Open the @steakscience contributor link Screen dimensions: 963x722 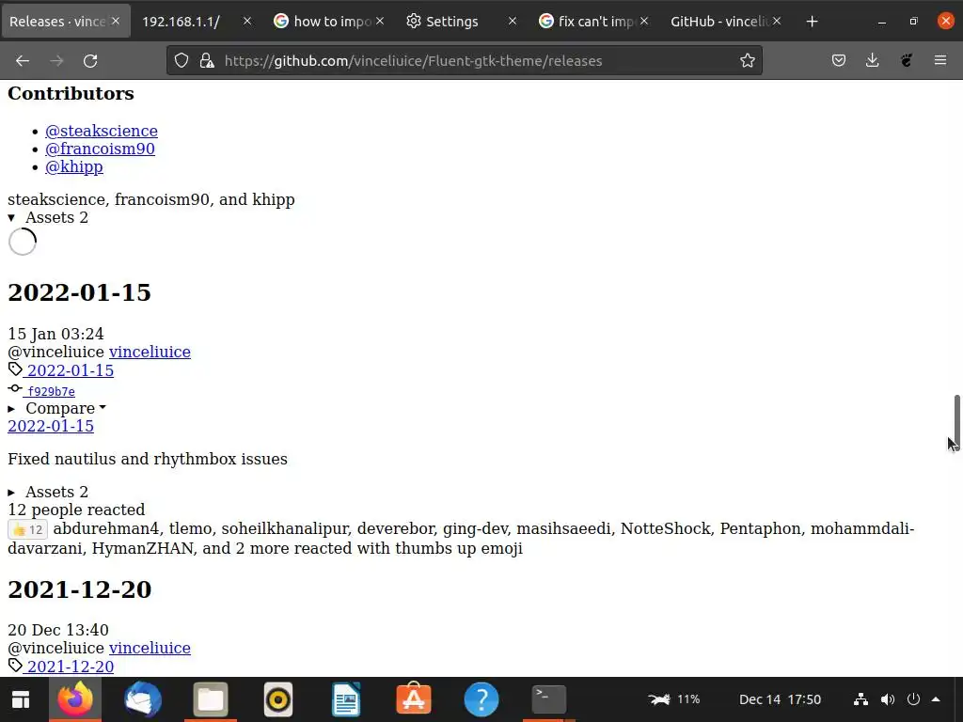point(102,131)
